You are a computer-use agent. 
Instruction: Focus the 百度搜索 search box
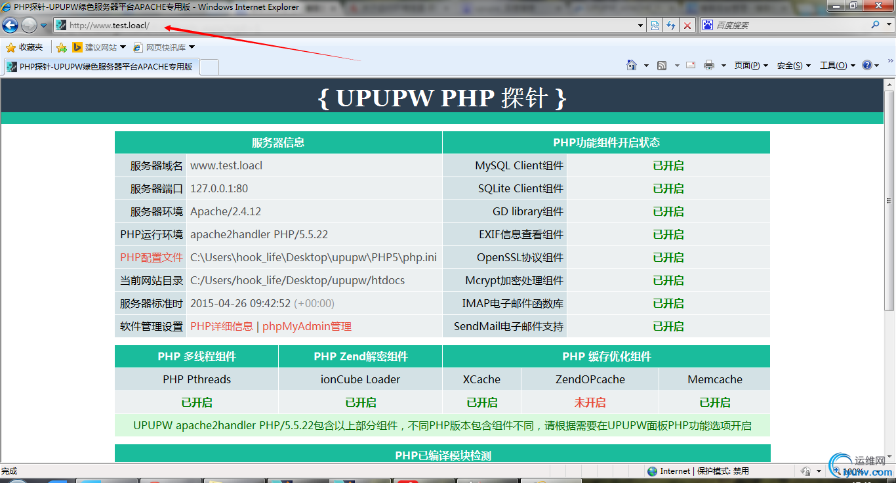790,25
